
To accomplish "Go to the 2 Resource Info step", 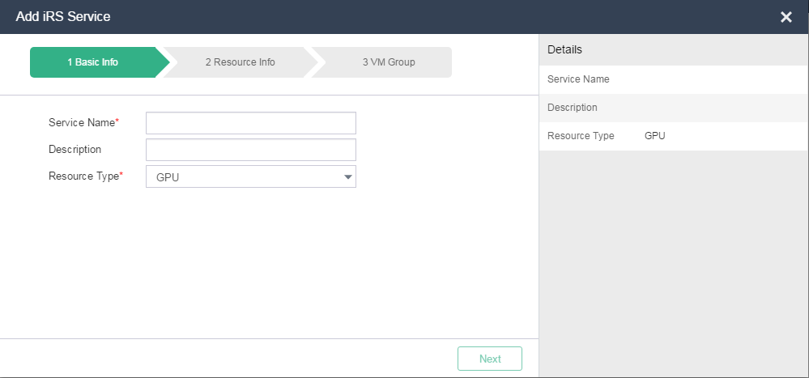I will [x=240, y=62].
